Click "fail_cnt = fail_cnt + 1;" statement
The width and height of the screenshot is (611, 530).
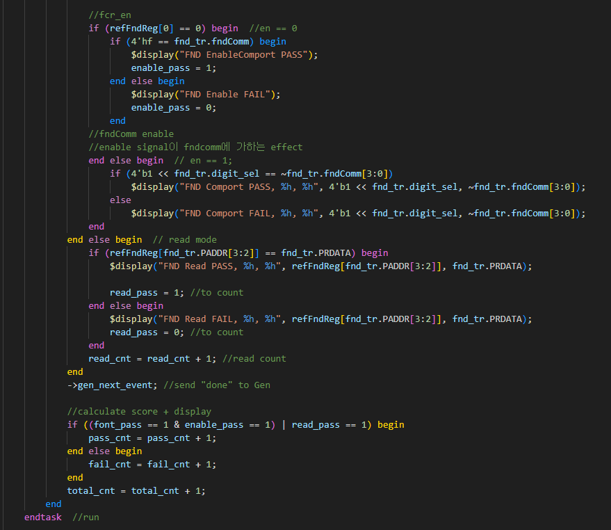152,465
